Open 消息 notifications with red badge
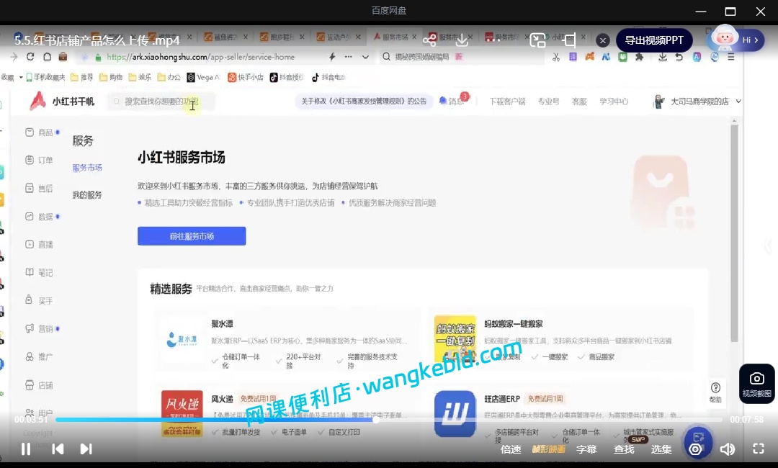Screen dimensions: 778x468 (x=452, y=101)
